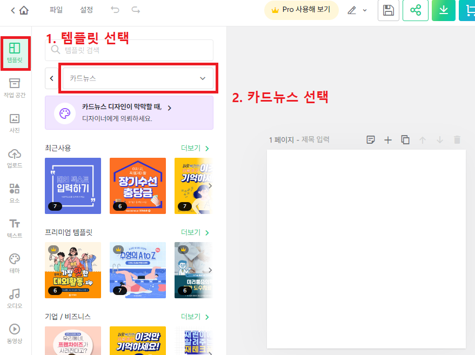Open the cart print order icon

(468, 10)
